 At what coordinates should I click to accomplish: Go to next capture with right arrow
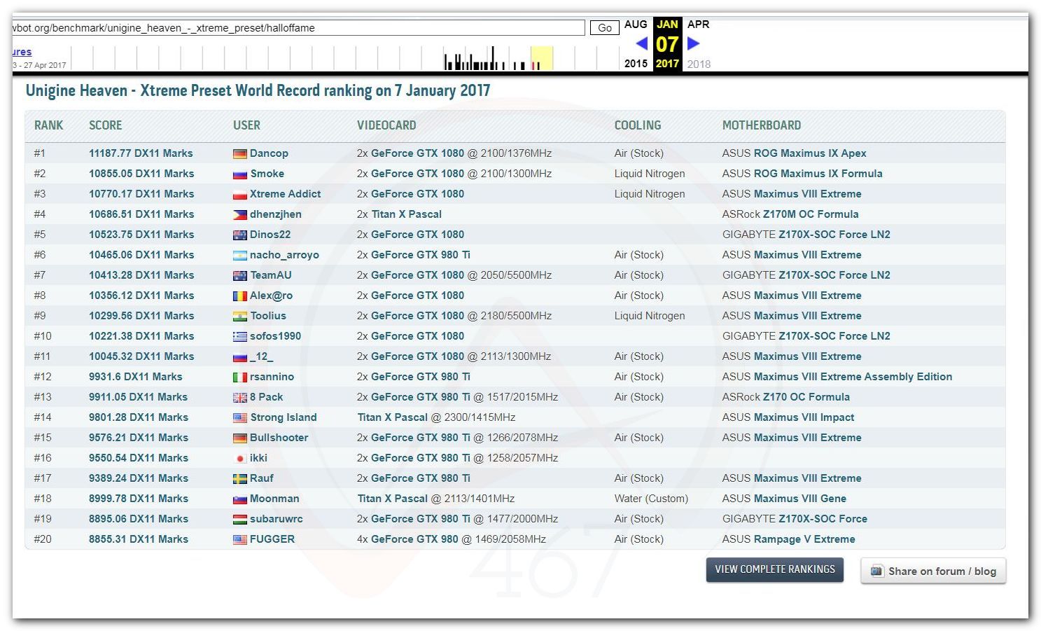[x=693, y=43]
